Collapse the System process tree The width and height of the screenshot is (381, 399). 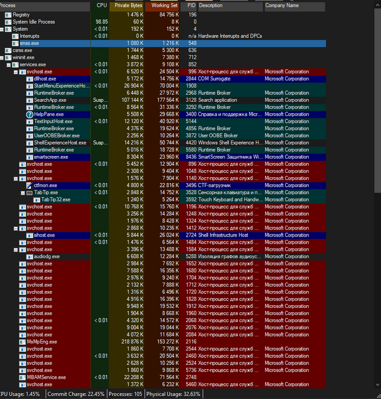(x=2, y=29)
